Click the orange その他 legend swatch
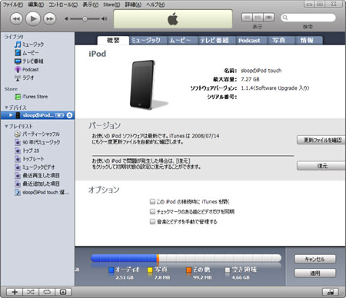346x298 pixels. 189,270
